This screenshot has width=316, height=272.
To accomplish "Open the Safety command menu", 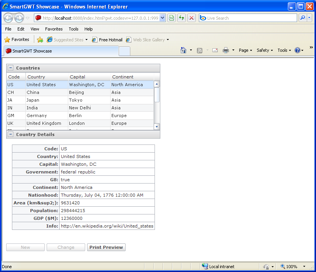I will tap(265, 50).
